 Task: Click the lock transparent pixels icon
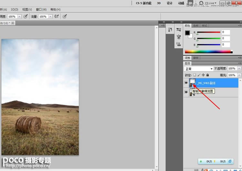tap(195, 75)
